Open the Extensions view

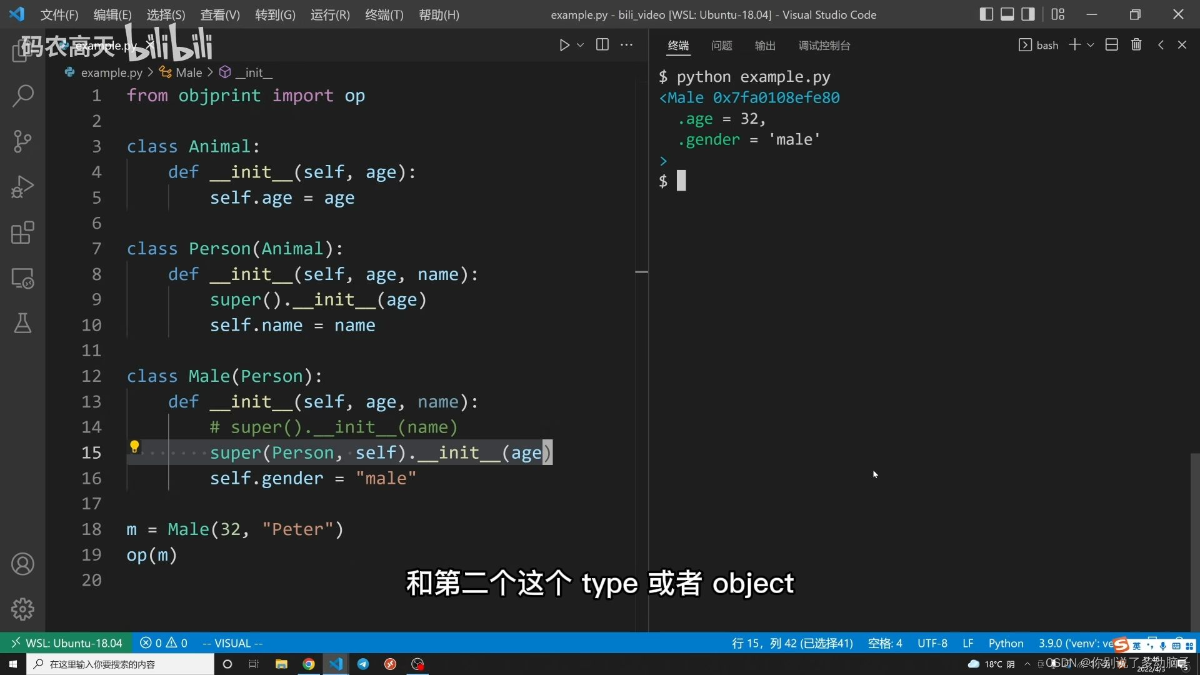click(22, 232)
